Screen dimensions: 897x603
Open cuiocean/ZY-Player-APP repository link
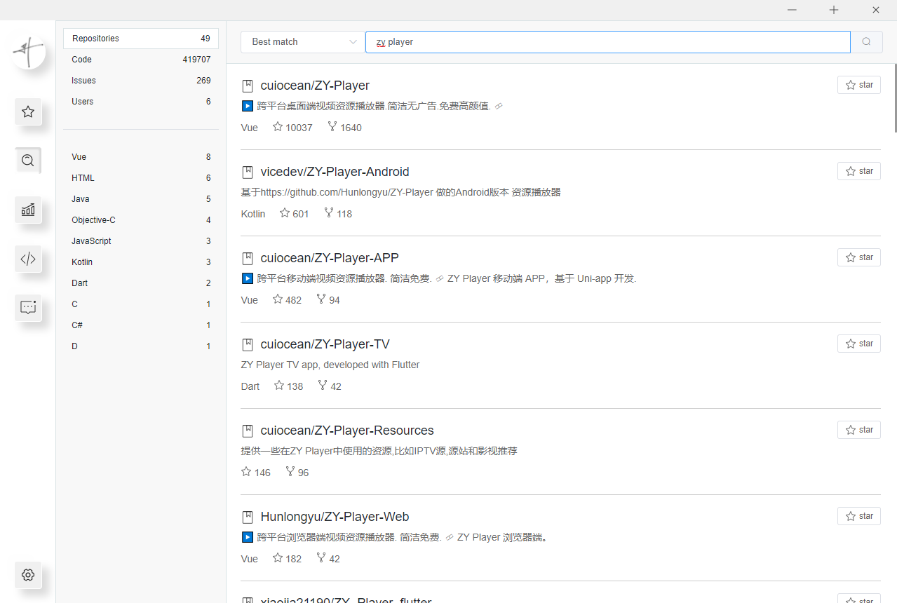pyautogui.click(x=330, y=258)
